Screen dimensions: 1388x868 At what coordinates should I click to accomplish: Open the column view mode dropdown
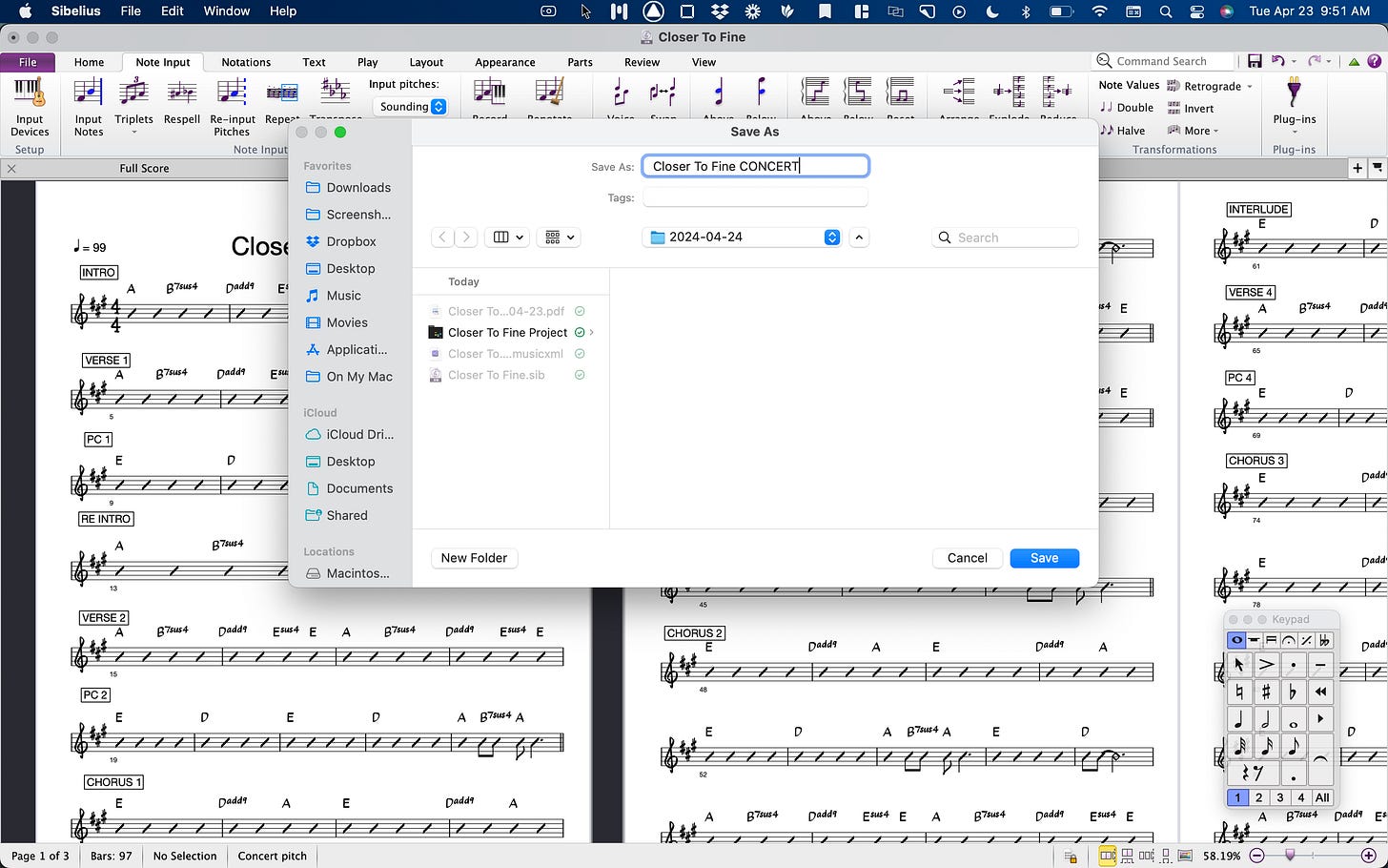pos(508,238)
